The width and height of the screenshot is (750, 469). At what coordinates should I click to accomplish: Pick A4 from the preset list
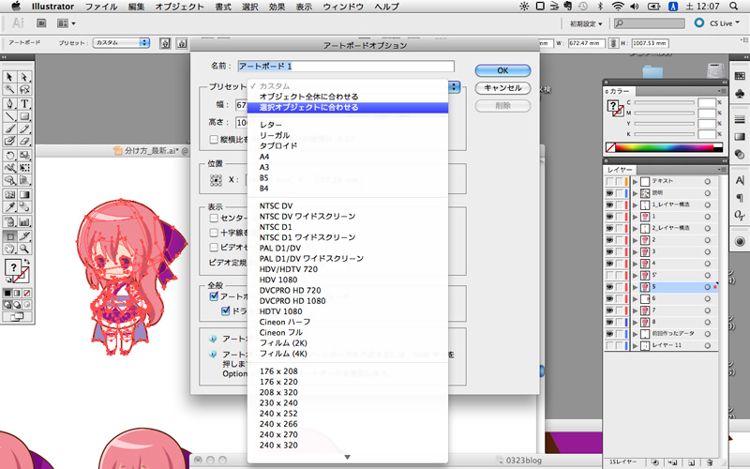click(348, 157)
